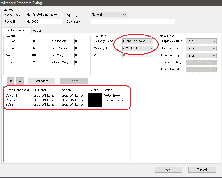
Task: Focus the Comment text field
Action: pos(132,22)
